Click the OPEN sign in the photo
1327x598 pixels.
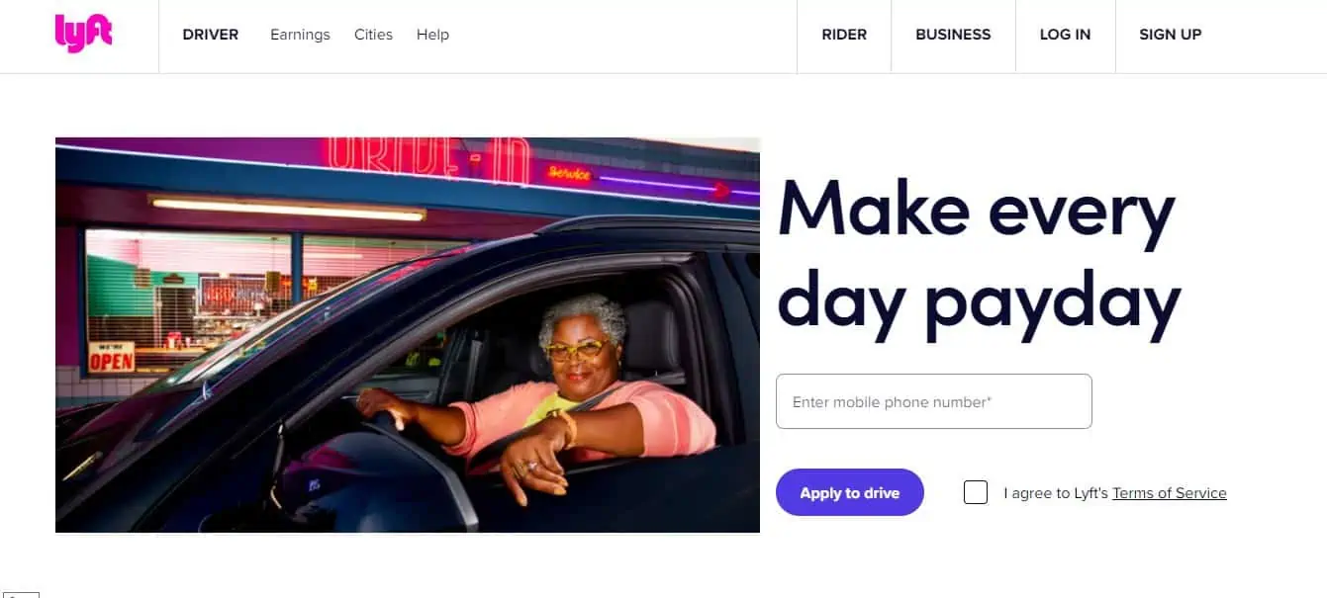pos(112,357)
